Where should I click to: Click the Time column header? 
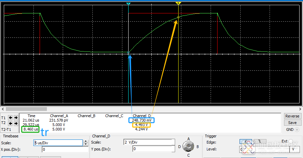pos(31,116)
